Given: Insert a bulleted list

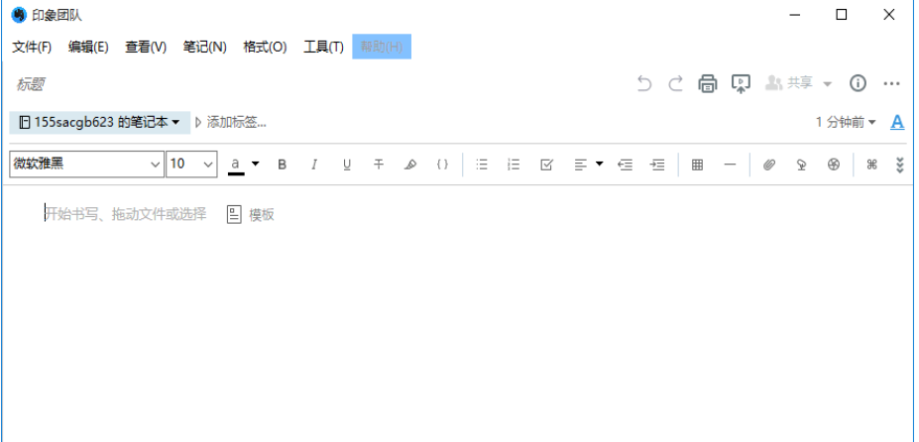Looking at the screenshot, I should [482, 165].
